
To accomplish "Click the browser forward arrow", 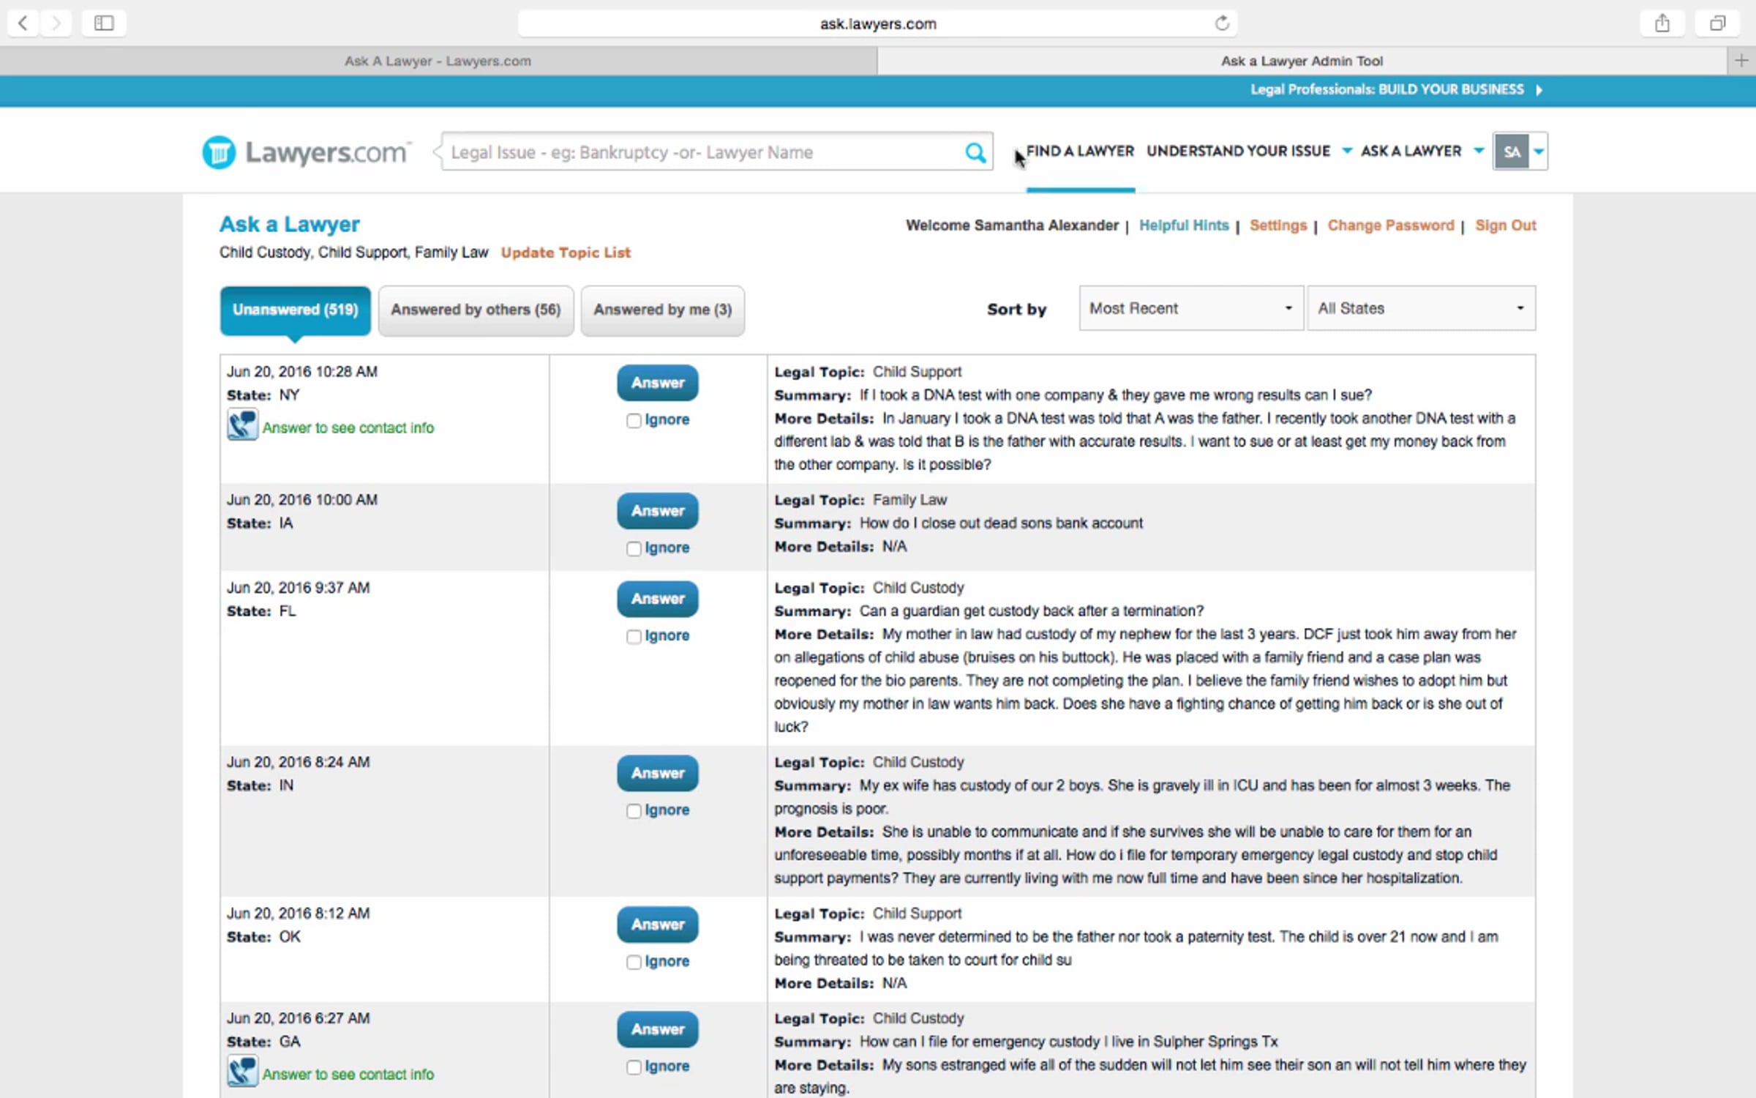I will point(56,23).
